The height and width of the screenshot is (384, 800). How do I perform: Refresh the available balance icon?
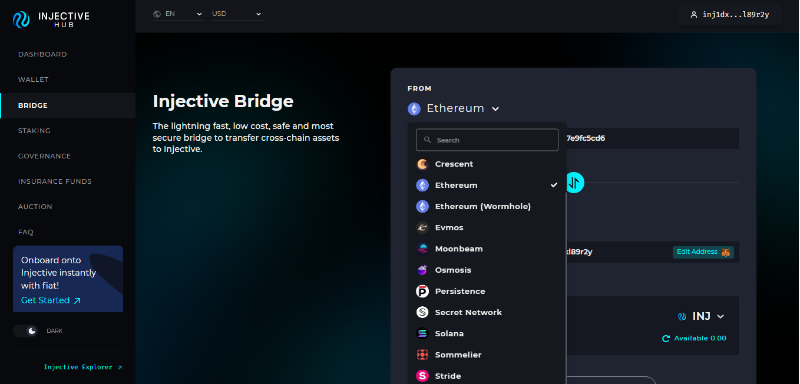coord(666,339)
